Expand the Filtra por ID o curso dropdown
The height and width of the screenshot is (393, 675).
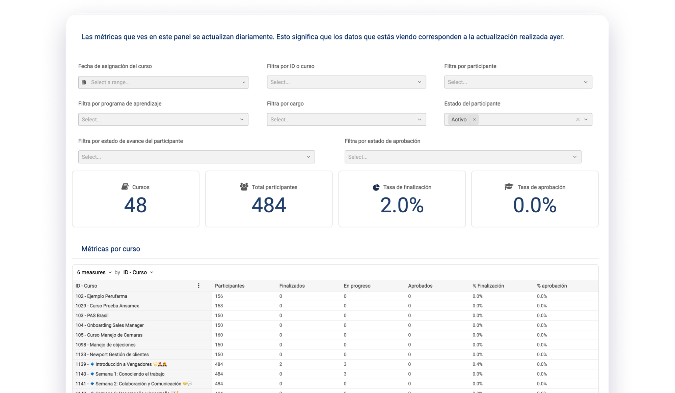coord(346,82)
